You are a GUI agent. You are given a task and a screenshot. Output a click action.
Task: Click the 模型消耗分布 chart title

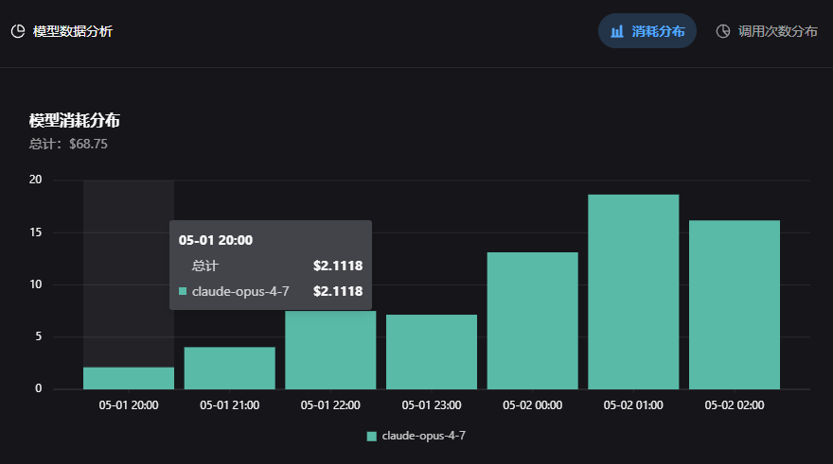point(75,120)
